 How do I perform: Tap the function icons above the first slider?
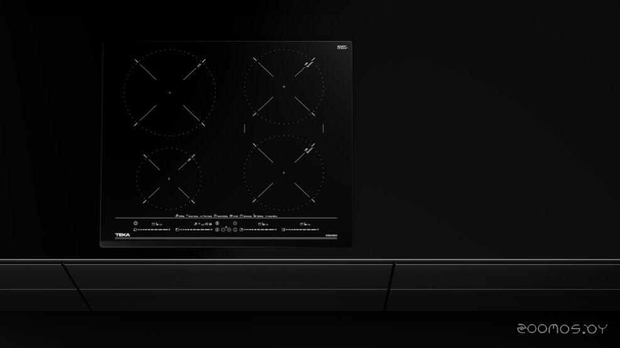click(158, 224)
